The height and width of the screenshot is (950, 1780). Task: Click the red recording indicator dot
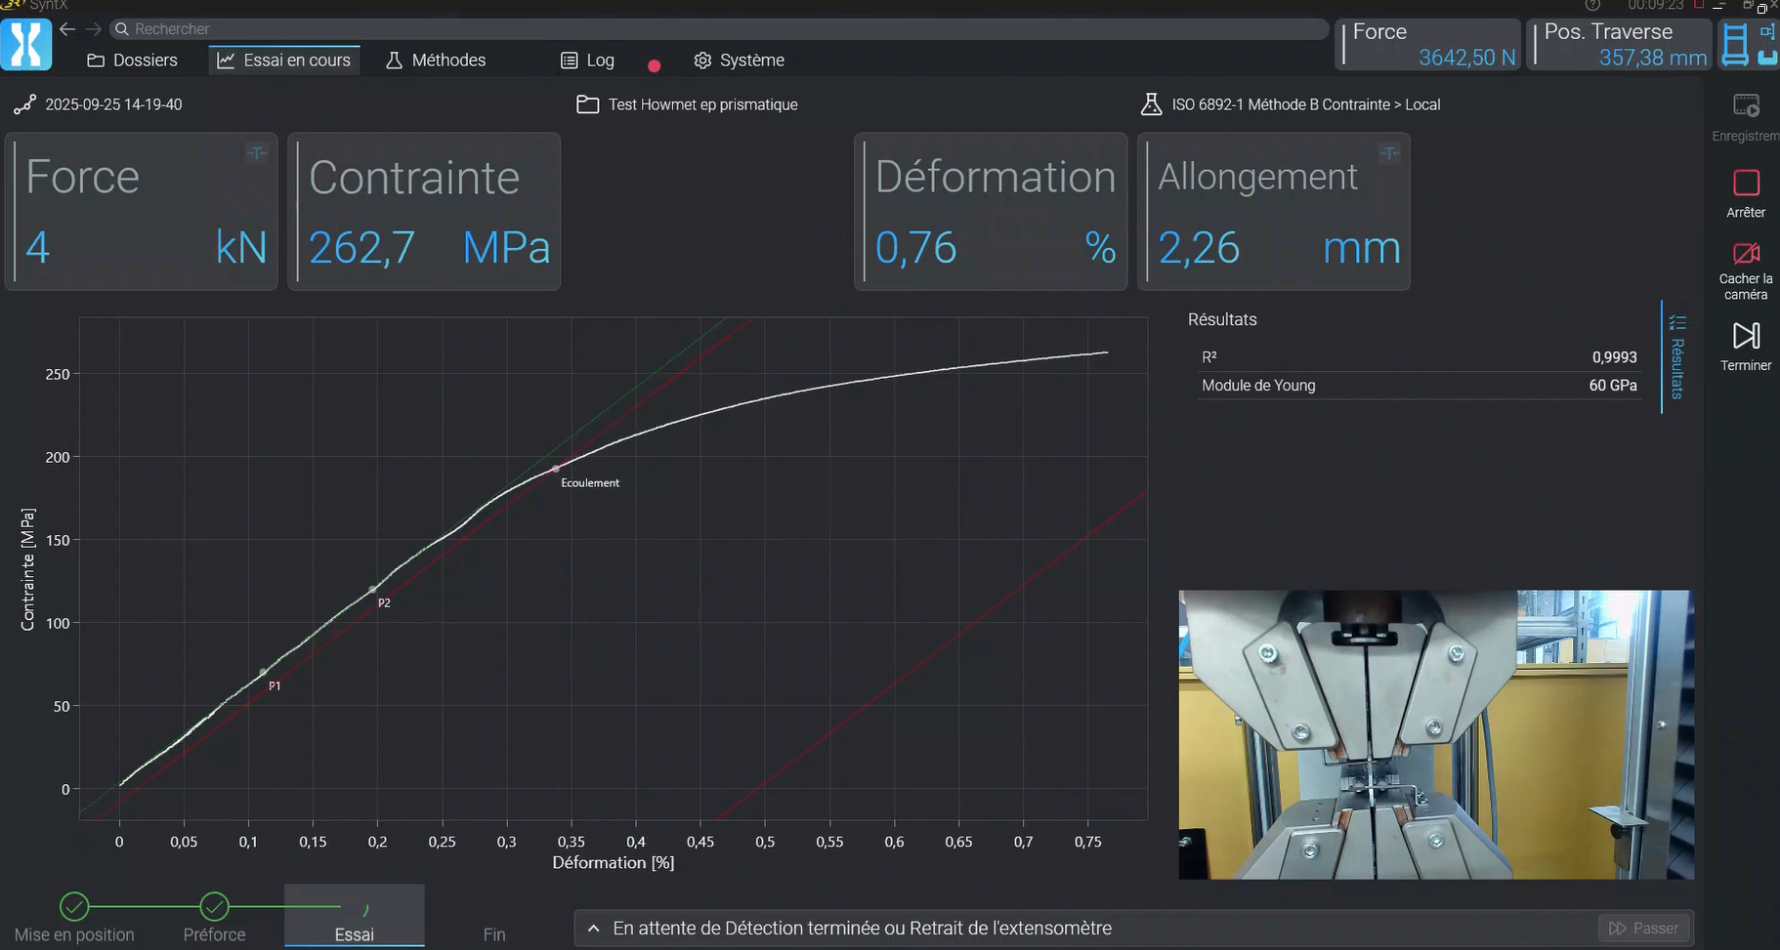pyautogui.click(x=655, y=65)
